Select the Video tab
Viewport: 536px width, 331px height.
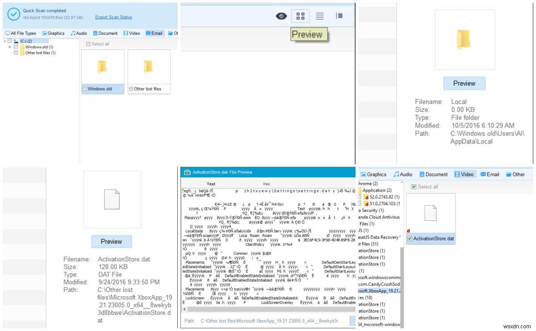click(x=464, y=174)
